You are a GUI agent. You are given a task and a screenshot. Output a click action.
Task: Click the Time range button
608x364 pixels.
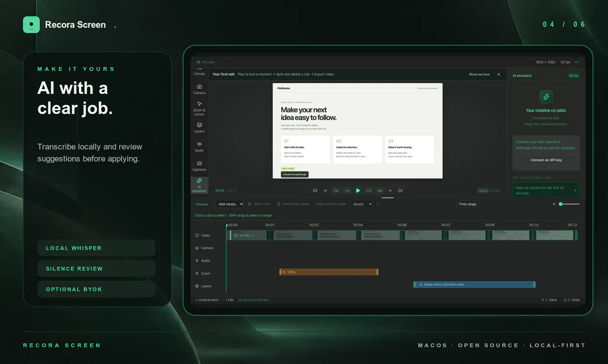tap(468, 204)
